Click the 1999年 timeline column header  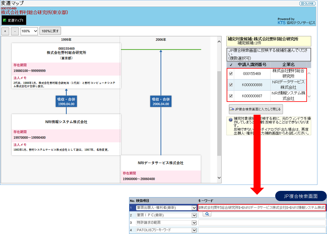pyautogui.click(x=66, y=40)
